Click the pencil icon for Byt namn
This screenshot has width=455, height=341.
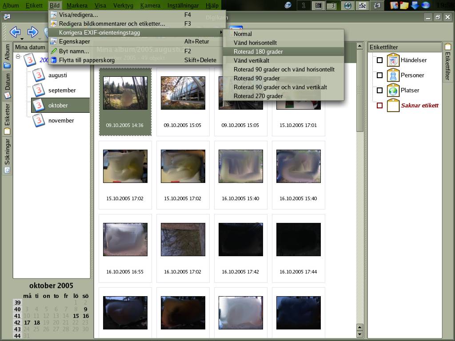click(x=54, y=51)
